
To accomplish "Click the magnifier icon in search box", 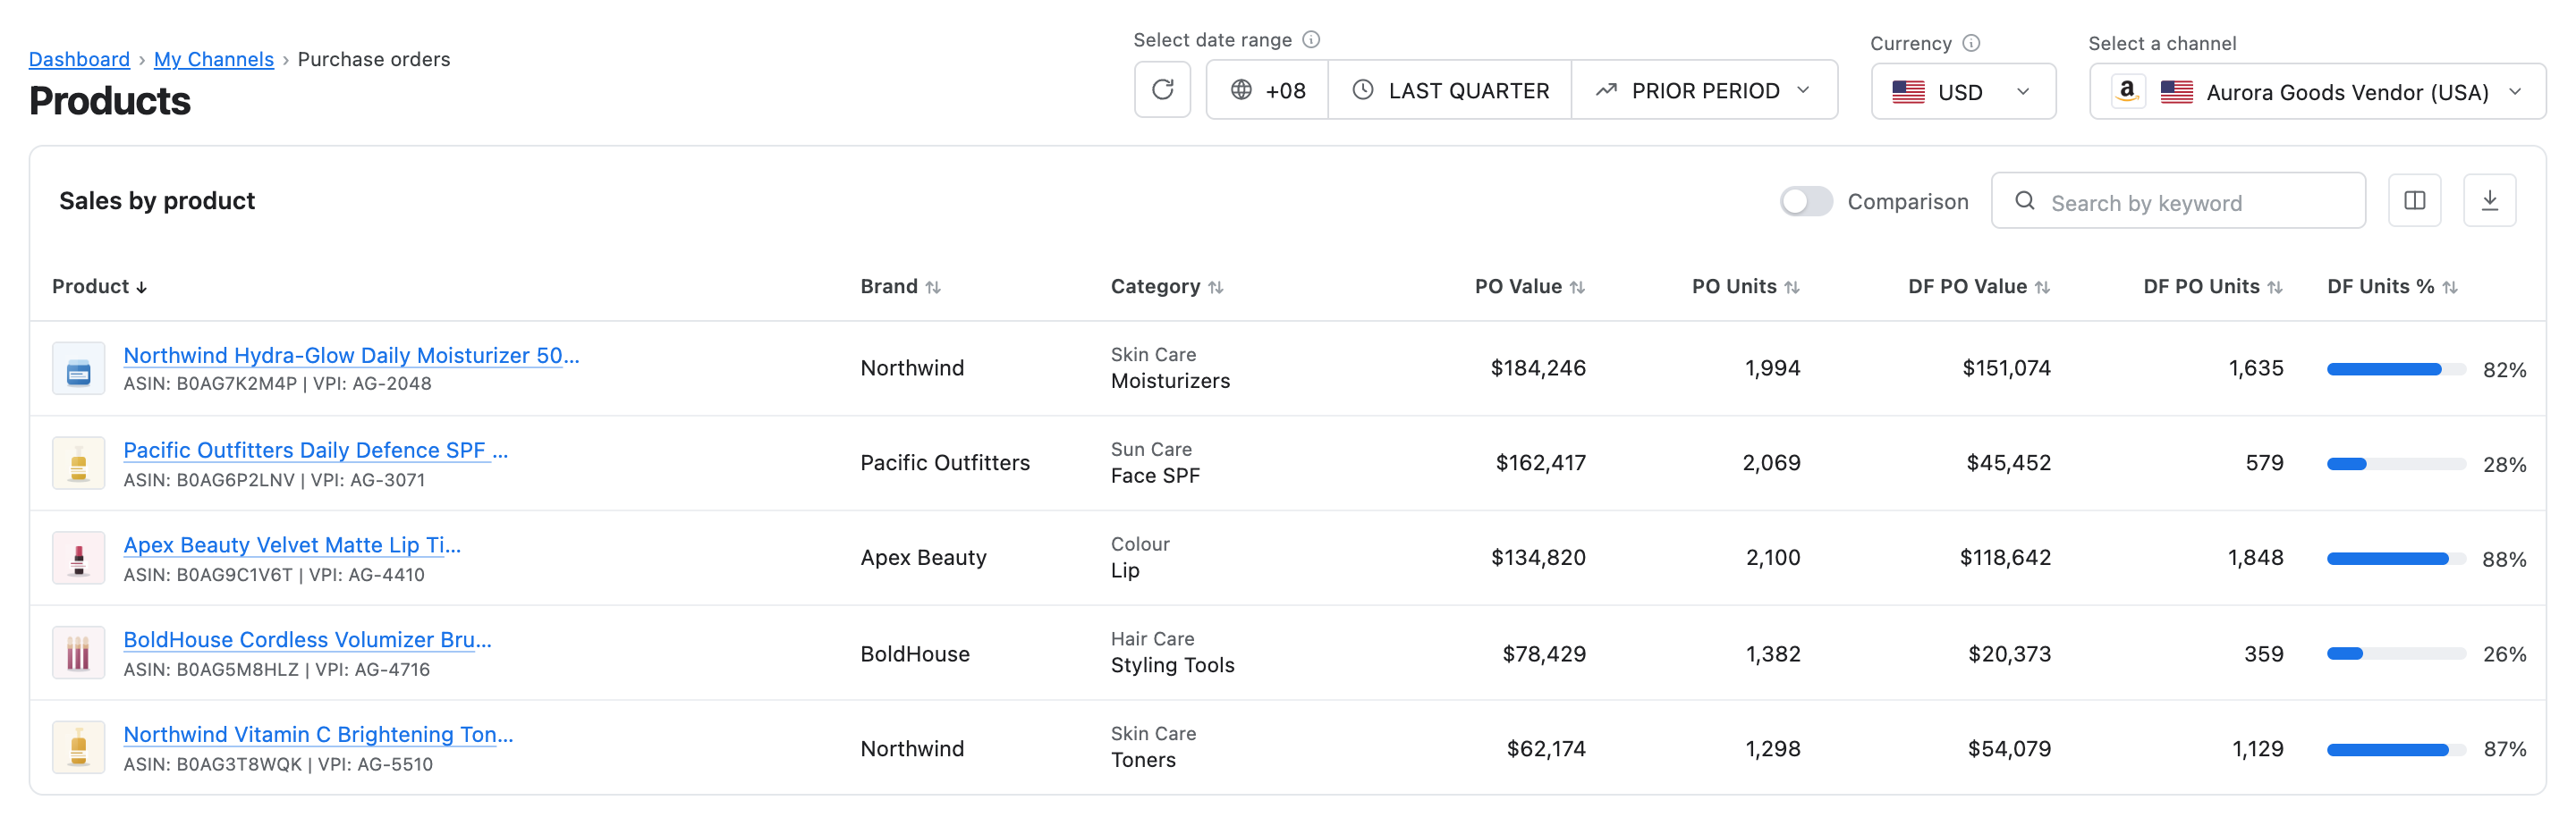I will pyautogui.click(x=2025, y=201).
